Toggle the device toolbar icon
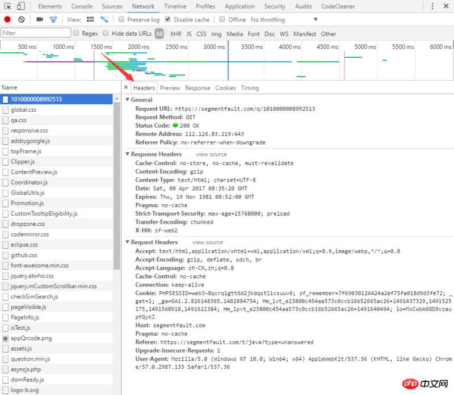The width and height of the screenshot is (454, 395). pos(20,6)
